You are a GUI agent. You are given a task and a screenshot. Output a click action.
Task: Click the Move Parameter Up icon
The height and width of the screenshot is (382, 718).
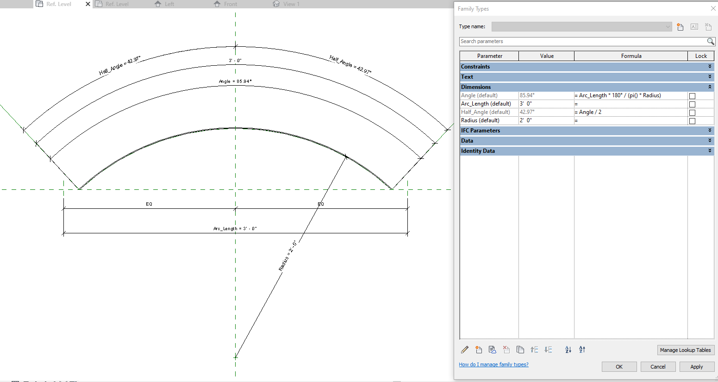(534, 350)
